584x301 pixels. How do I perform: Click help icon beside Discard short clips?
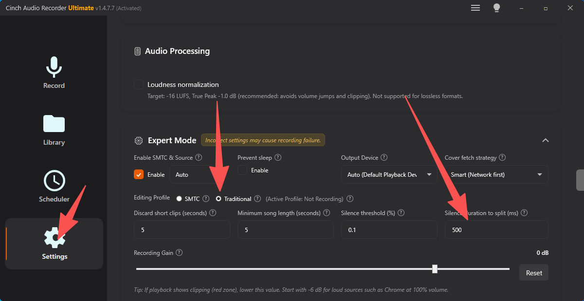(x=213, y=213)
